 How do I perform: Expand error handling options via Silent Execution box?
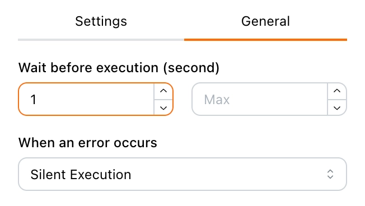point(182,174)
